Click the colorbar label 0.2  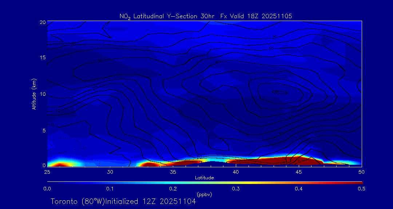point(173,189)
